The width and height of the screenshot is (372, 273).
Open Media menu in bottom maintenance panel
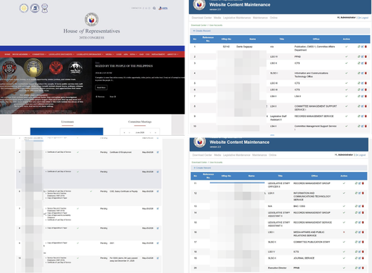(x=217, y=155)
